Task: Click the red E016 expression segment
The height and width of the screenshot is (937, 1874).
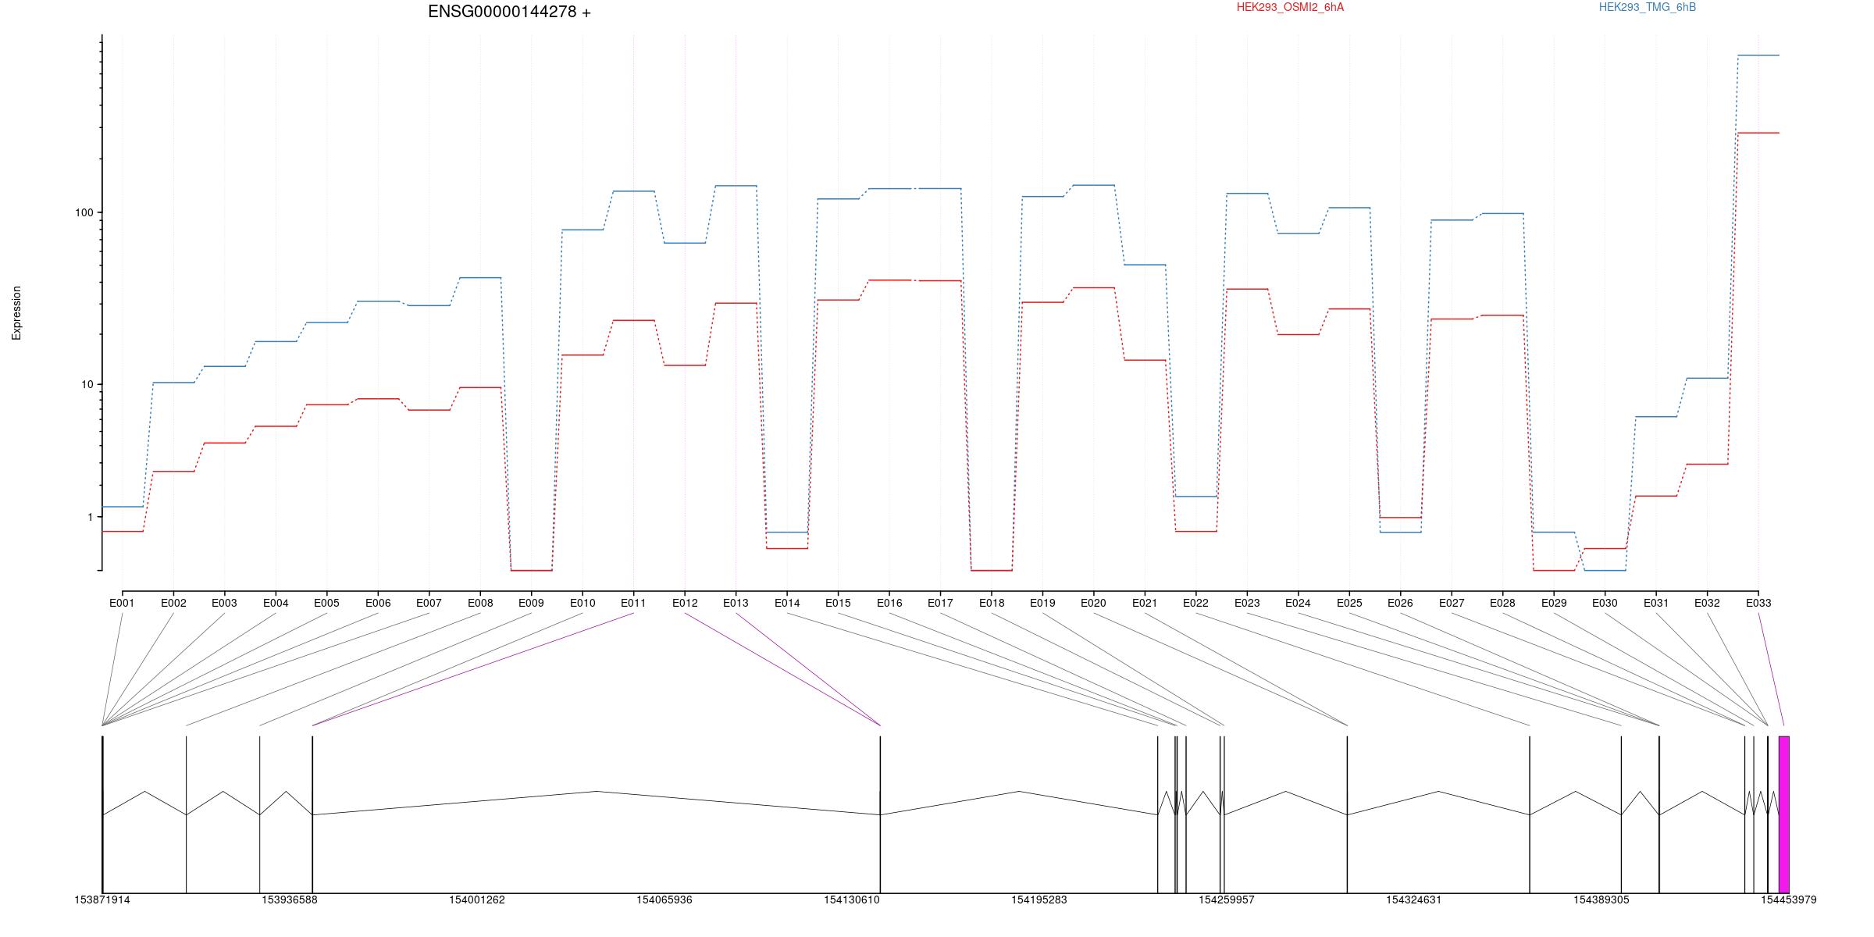Action: (x=889, y=280)
